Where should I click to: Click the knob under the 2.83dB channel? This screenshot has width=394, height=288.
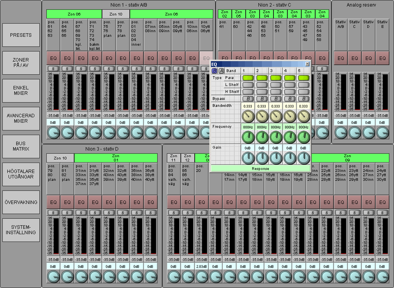coord(201,276)
